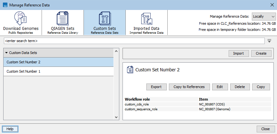This screenshot has height=134, width=277.
Task: Open the Manage Reference Data location dropdown
Action: (263, 16)
